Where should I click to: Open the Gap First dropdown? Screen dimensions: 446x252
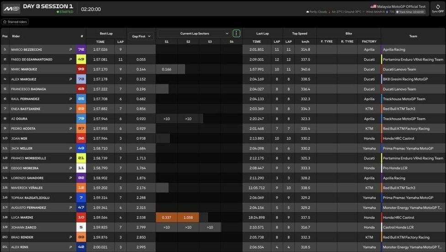[x=141, y=37]
